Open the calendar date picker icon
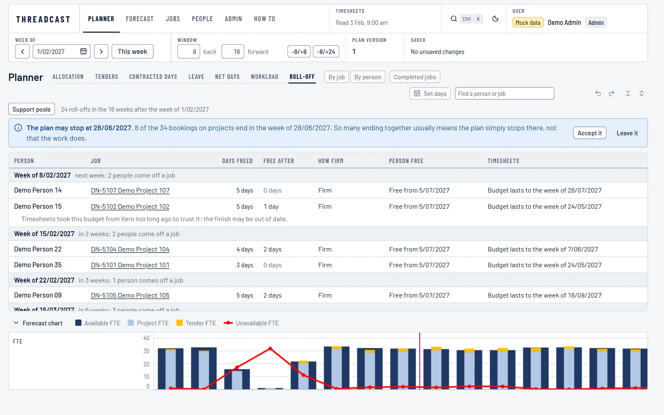Image resolution: width=664 pixels, height=415 pixels. 83,51
